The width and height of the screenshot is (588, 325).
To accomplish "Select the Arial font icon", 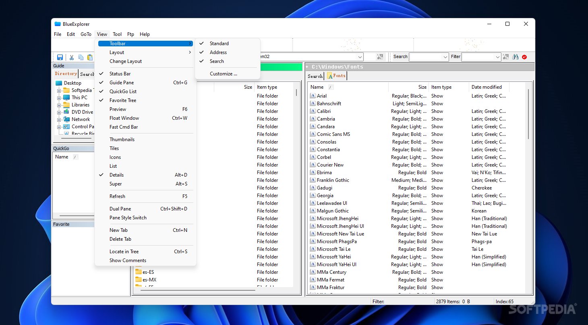I will pos(313,96).
